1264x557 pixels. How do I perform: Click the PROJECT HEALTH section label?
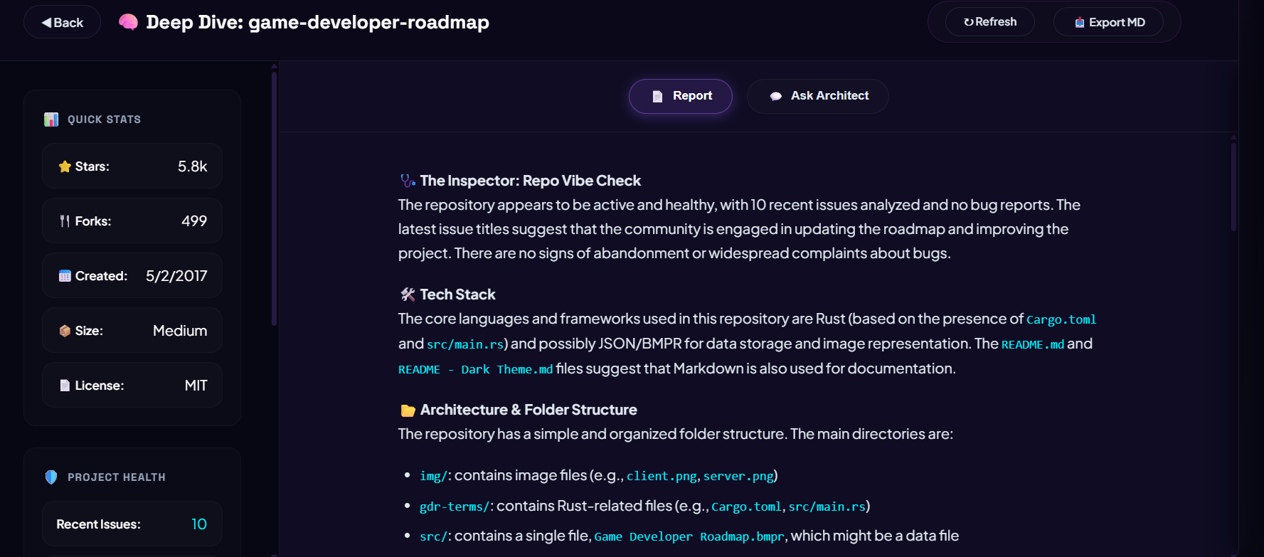pyautogui.click(x=117, y=477)
